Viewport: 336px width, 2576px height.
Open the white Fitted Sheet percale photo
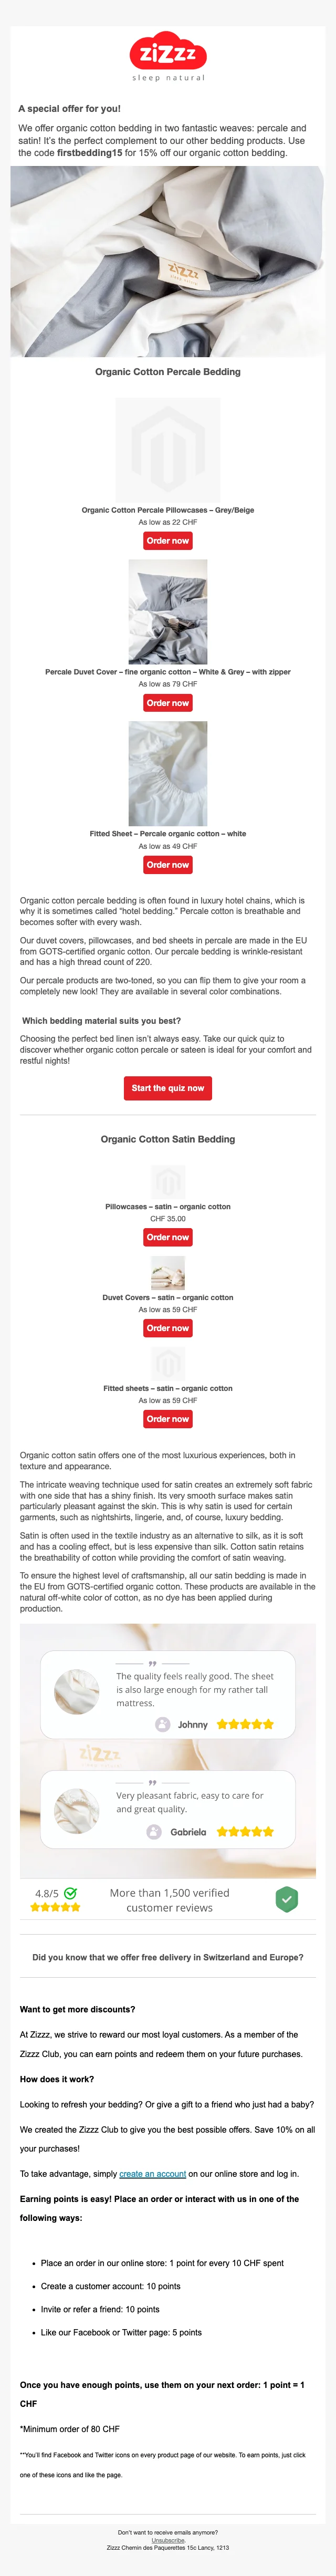(x=168, y=773)
